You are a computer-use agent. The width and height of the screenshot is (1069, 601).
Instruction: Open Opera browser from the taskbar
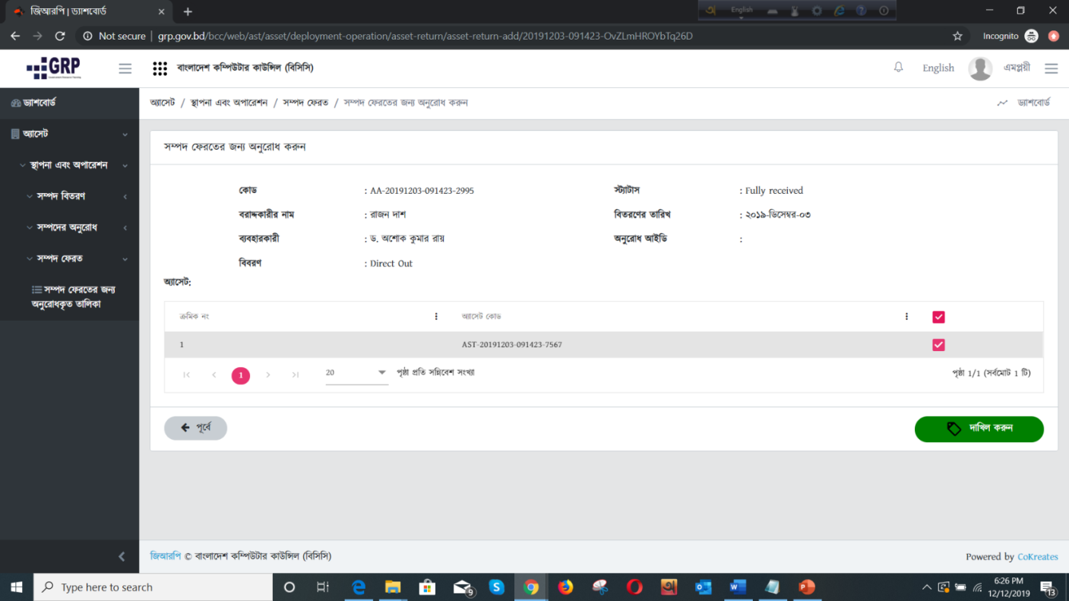pyautogui.click(x=634, y=587)
